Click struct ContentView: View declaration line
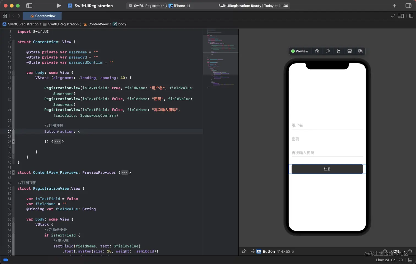 [x=46, y=42]
